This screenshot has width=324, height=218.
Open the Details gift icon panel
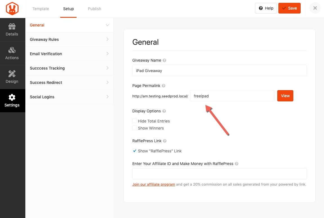point(12,30)
